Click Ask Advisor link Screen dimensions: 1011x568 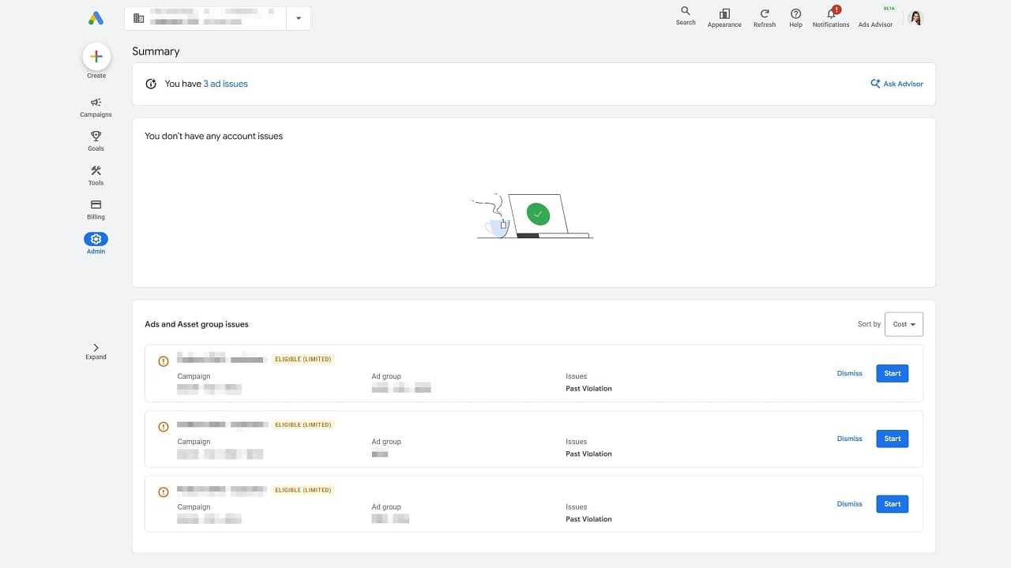[896, 84]
